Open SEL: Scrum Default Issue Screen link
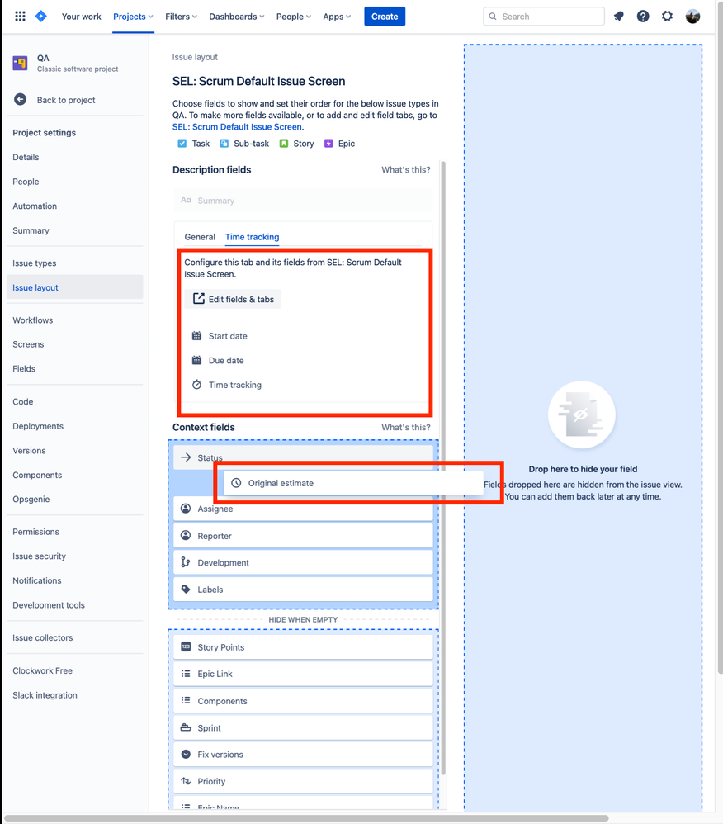Screen dimensions: 723x824 coord(237,126)
